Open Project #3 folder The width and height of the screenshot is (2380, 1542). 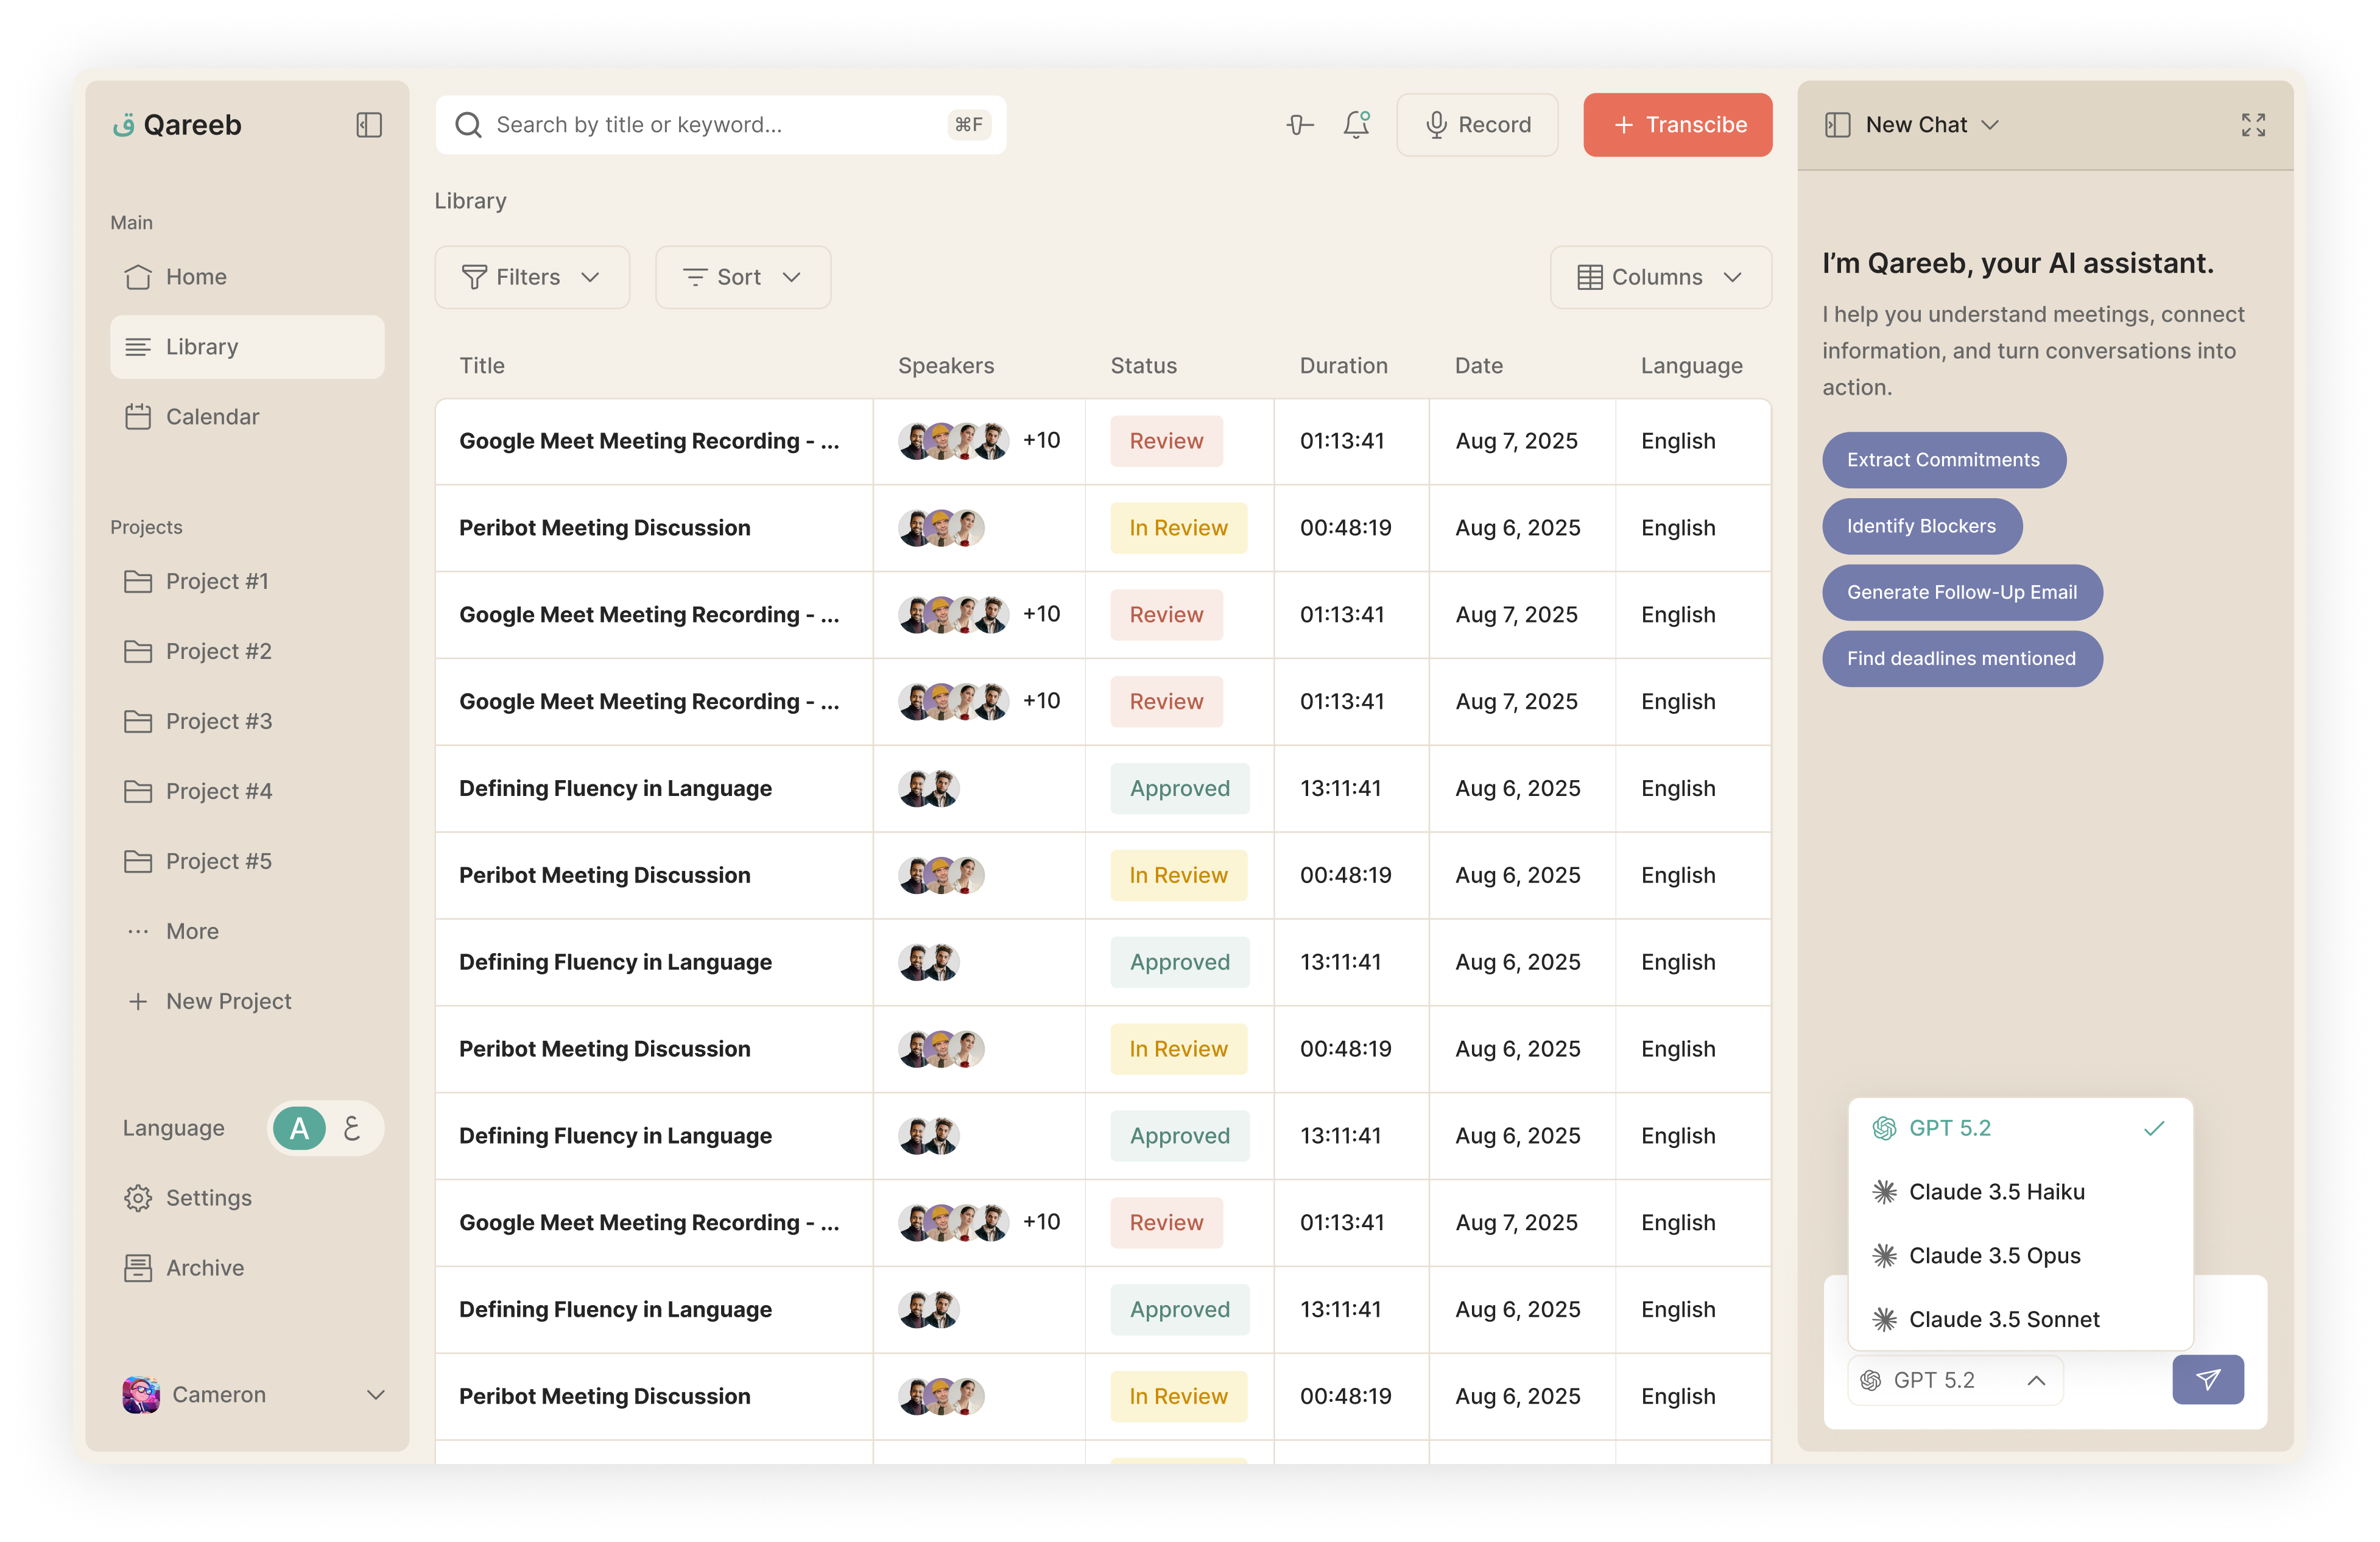coord(247,721)
